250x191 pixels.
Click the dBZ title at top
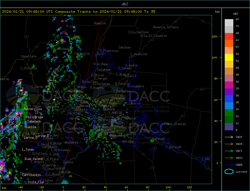[x=125, y=4]
